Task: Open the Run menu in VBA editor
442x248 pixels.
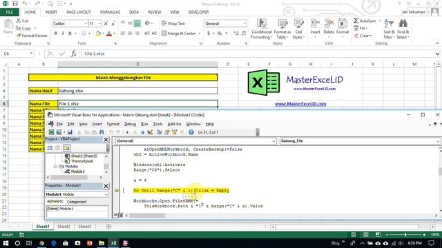Action: tap(144, 124)
